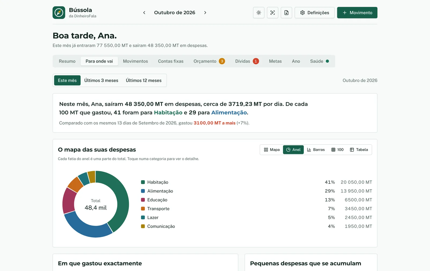This screenshot has height=271, width=430.
Task: Open the Outubro de 2026 month selector
Action: 175,13
